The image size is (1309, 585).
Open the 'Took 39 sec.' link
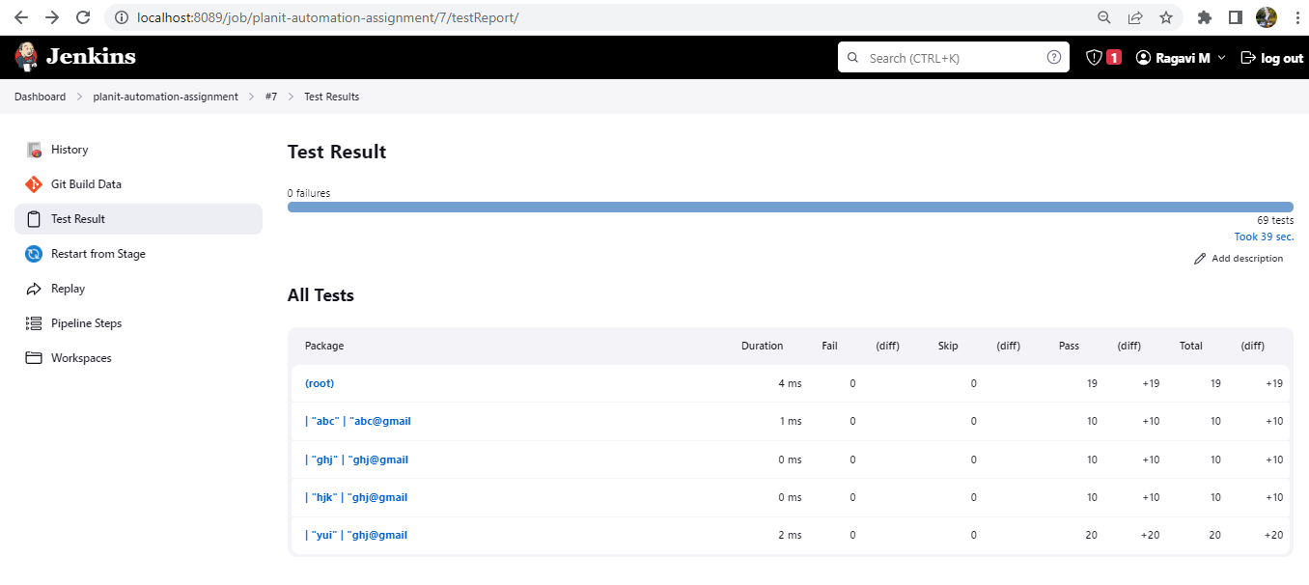1263,236
